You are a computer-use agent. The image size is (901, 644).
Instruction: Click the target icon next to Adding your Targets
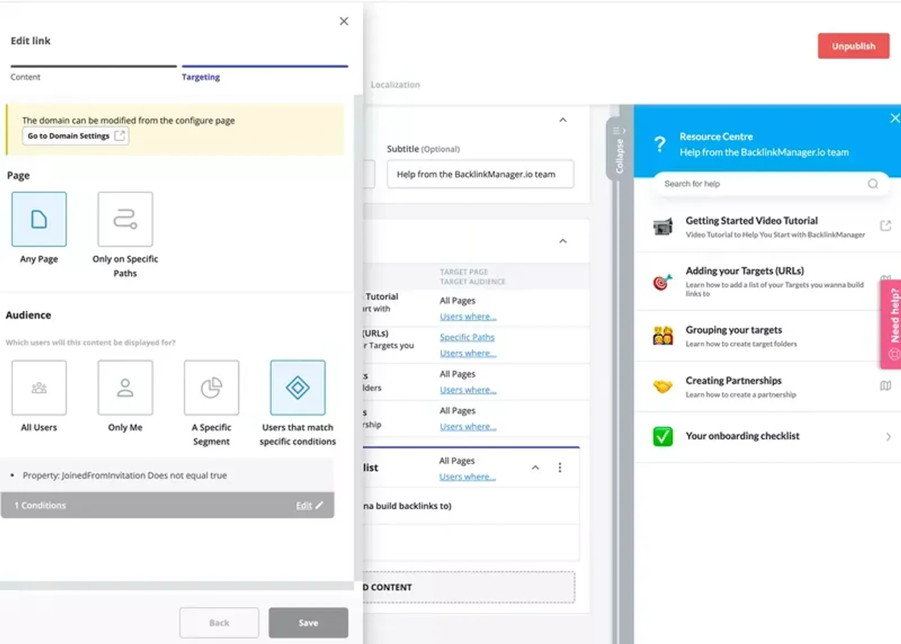(663, 281)
